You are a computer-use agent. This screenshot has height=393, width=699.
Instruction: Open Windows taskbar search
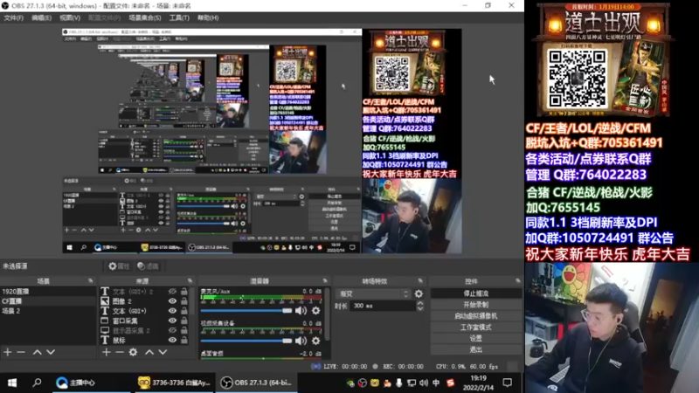(x=37, y=383)
